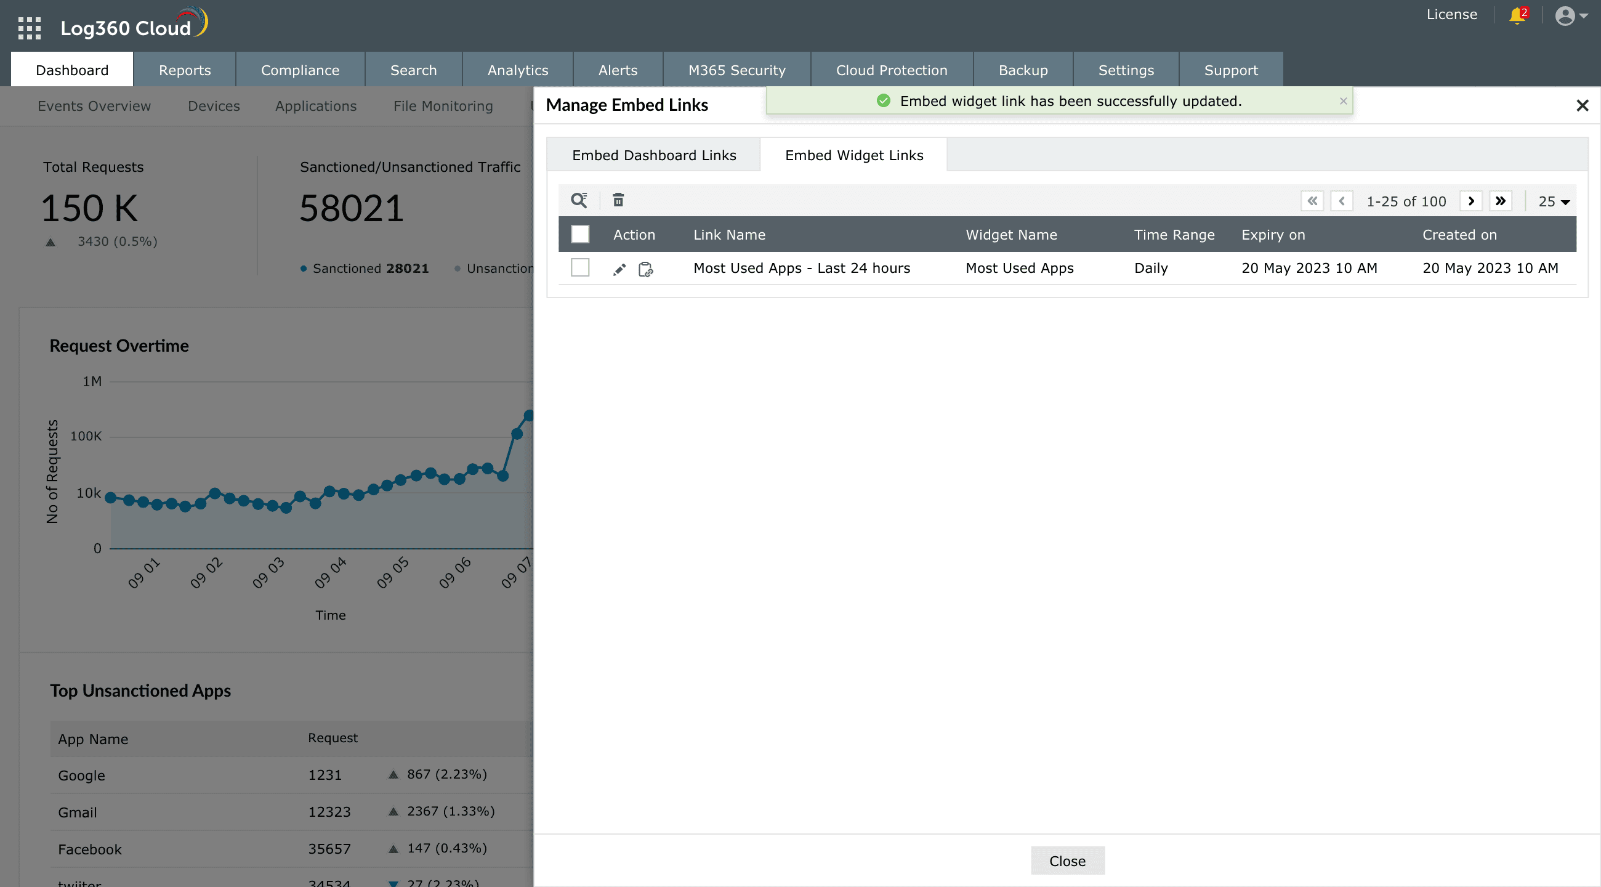This screenshot has width=1601, height=887.
Task: Close the Manage Embed Links panel
Action: pos(1582,106)
